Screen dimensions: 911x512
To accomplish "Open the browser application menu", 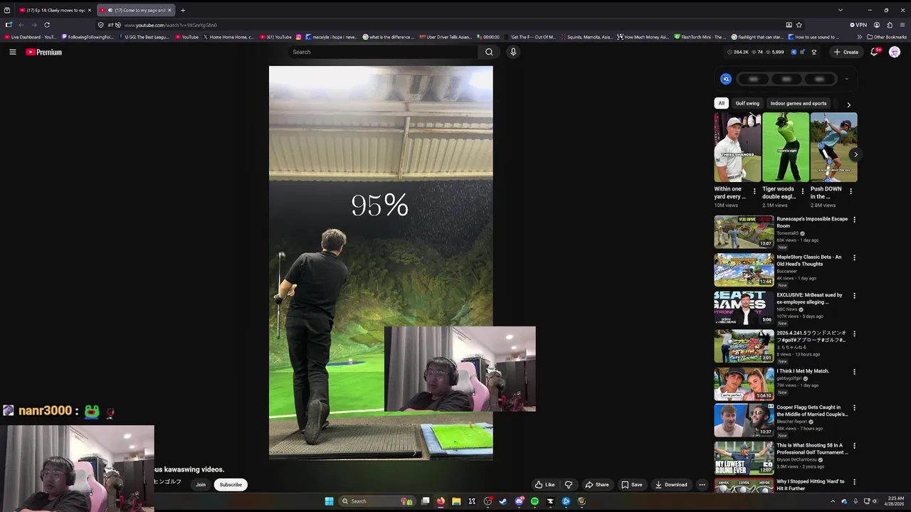I will [x=902, y=25].
